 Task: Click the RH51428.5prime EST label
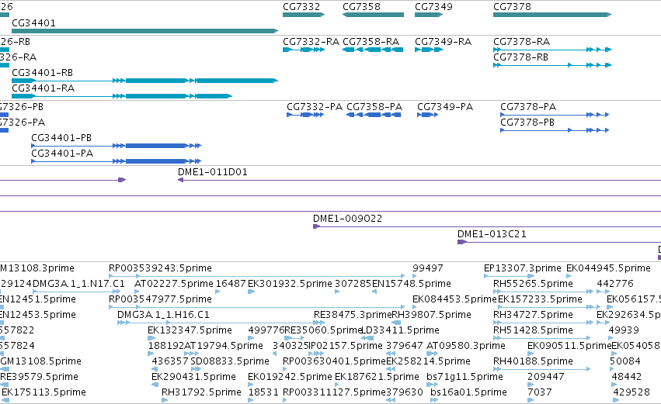(x=533, y=331)
